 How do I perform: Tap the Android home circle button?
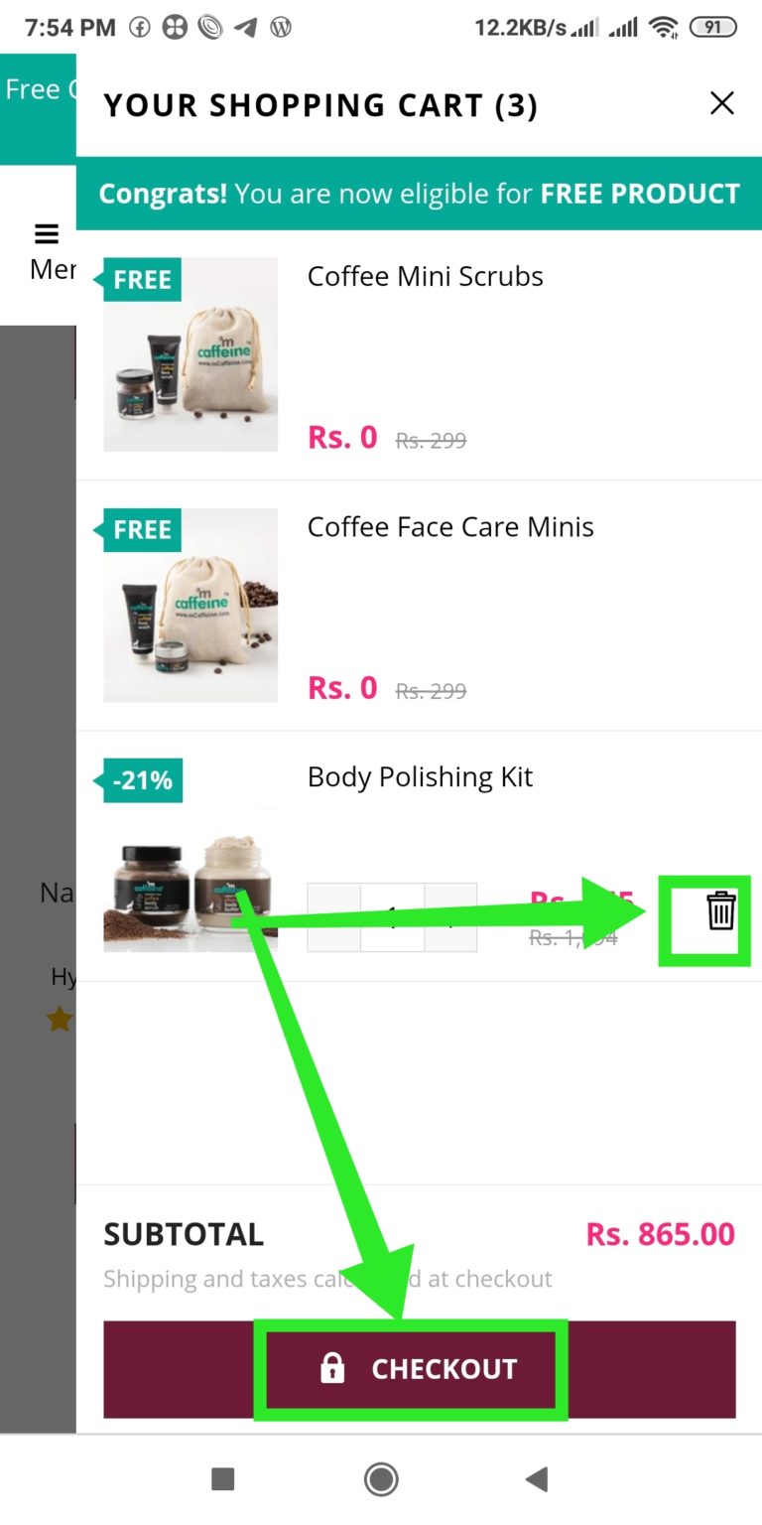pos(381,1480)
